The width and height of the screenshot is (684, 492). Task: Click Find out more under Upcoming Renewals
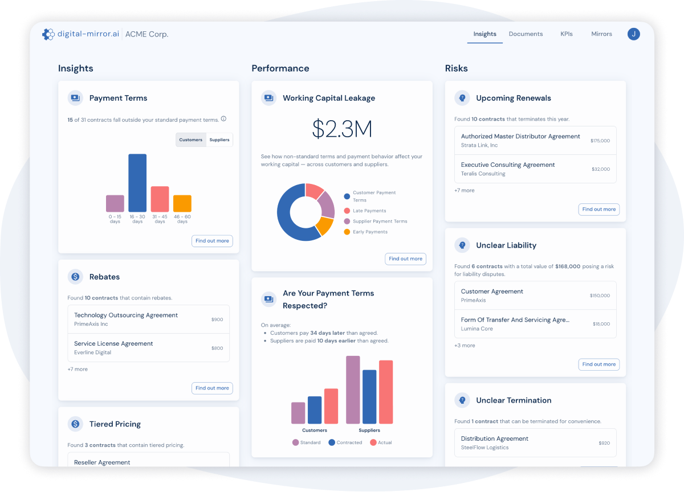[598, 210]
